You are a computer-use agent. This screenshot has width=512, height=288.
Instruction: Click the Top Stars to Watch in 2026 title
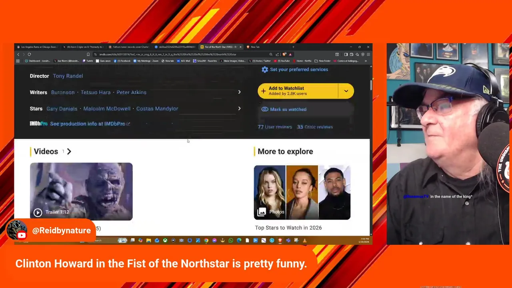(288, 228)
